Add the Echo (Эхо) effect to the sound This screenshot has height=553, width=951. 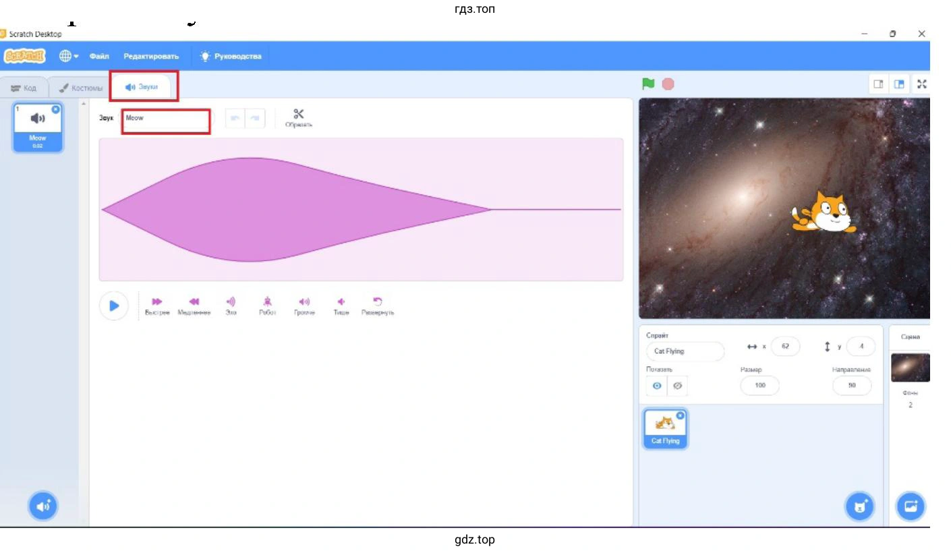click(x=231, y=302)
